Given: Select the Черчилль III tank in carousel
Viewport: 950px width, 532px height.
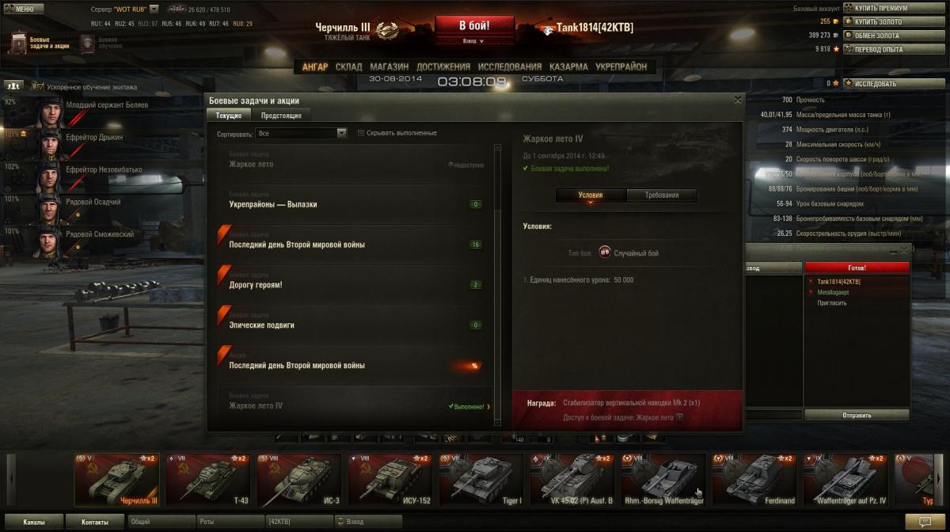Looking at the screenshot, I should pos(116,480).
